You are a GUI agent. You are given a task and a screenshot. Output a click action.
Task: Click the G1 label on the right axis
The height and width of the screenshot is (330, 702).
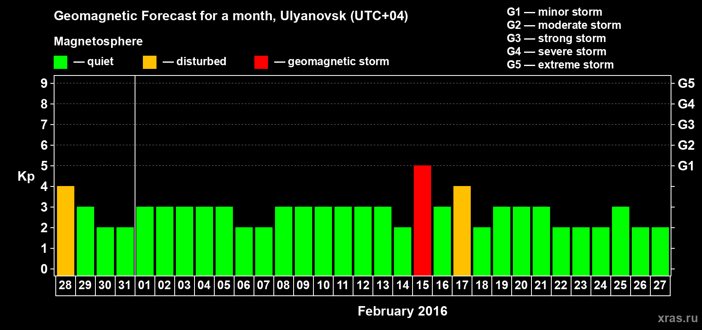[686, 166]
